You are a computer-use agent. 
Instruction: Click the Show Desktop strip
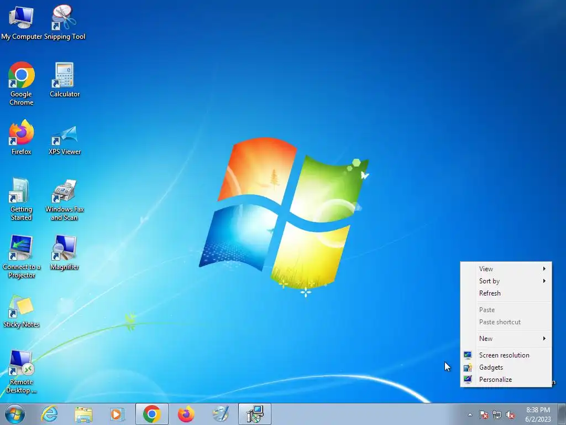click(x=562, y=414)
